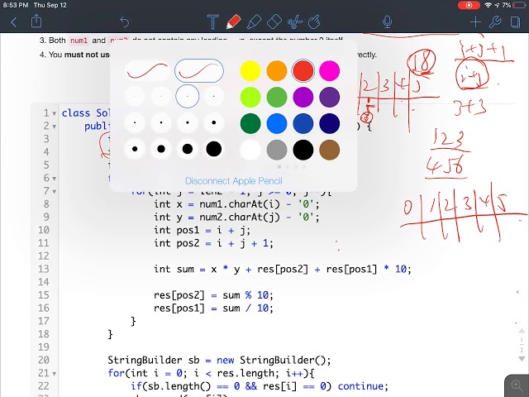Pick the largest pen size dot
529x397 pixels.
213,149
